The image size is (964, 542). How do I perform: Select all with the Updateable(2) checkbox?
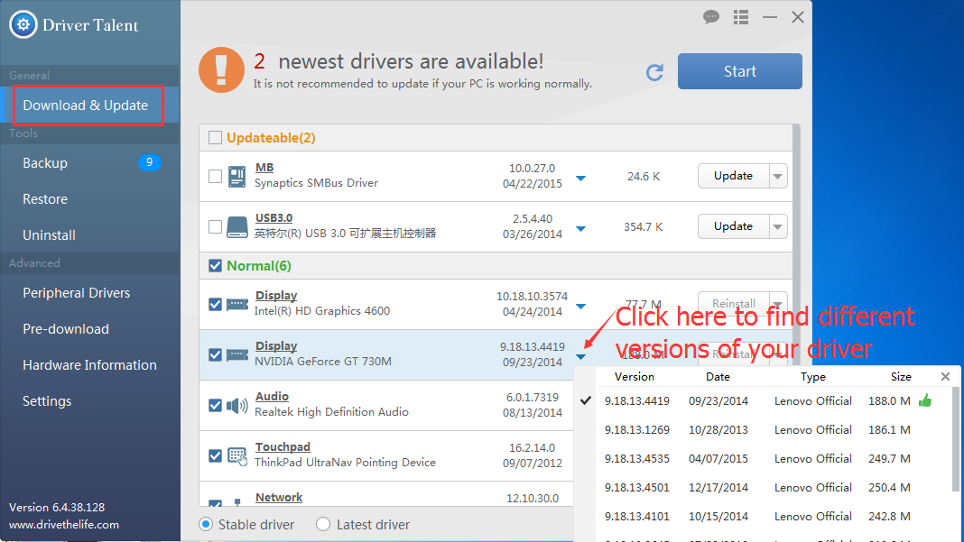(x=215, y=138)
